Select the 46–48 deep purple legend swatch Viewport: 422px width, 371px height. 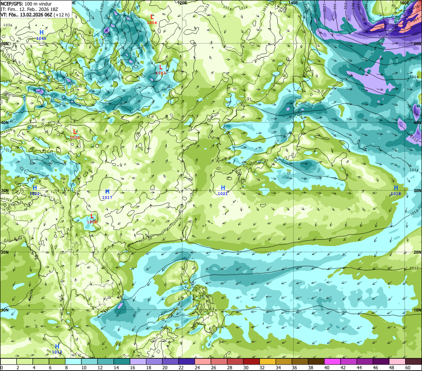(381, 362)
